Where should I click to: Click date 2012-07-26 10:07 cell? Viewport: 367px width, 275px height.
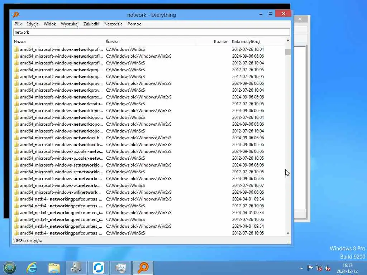(248, 185)
